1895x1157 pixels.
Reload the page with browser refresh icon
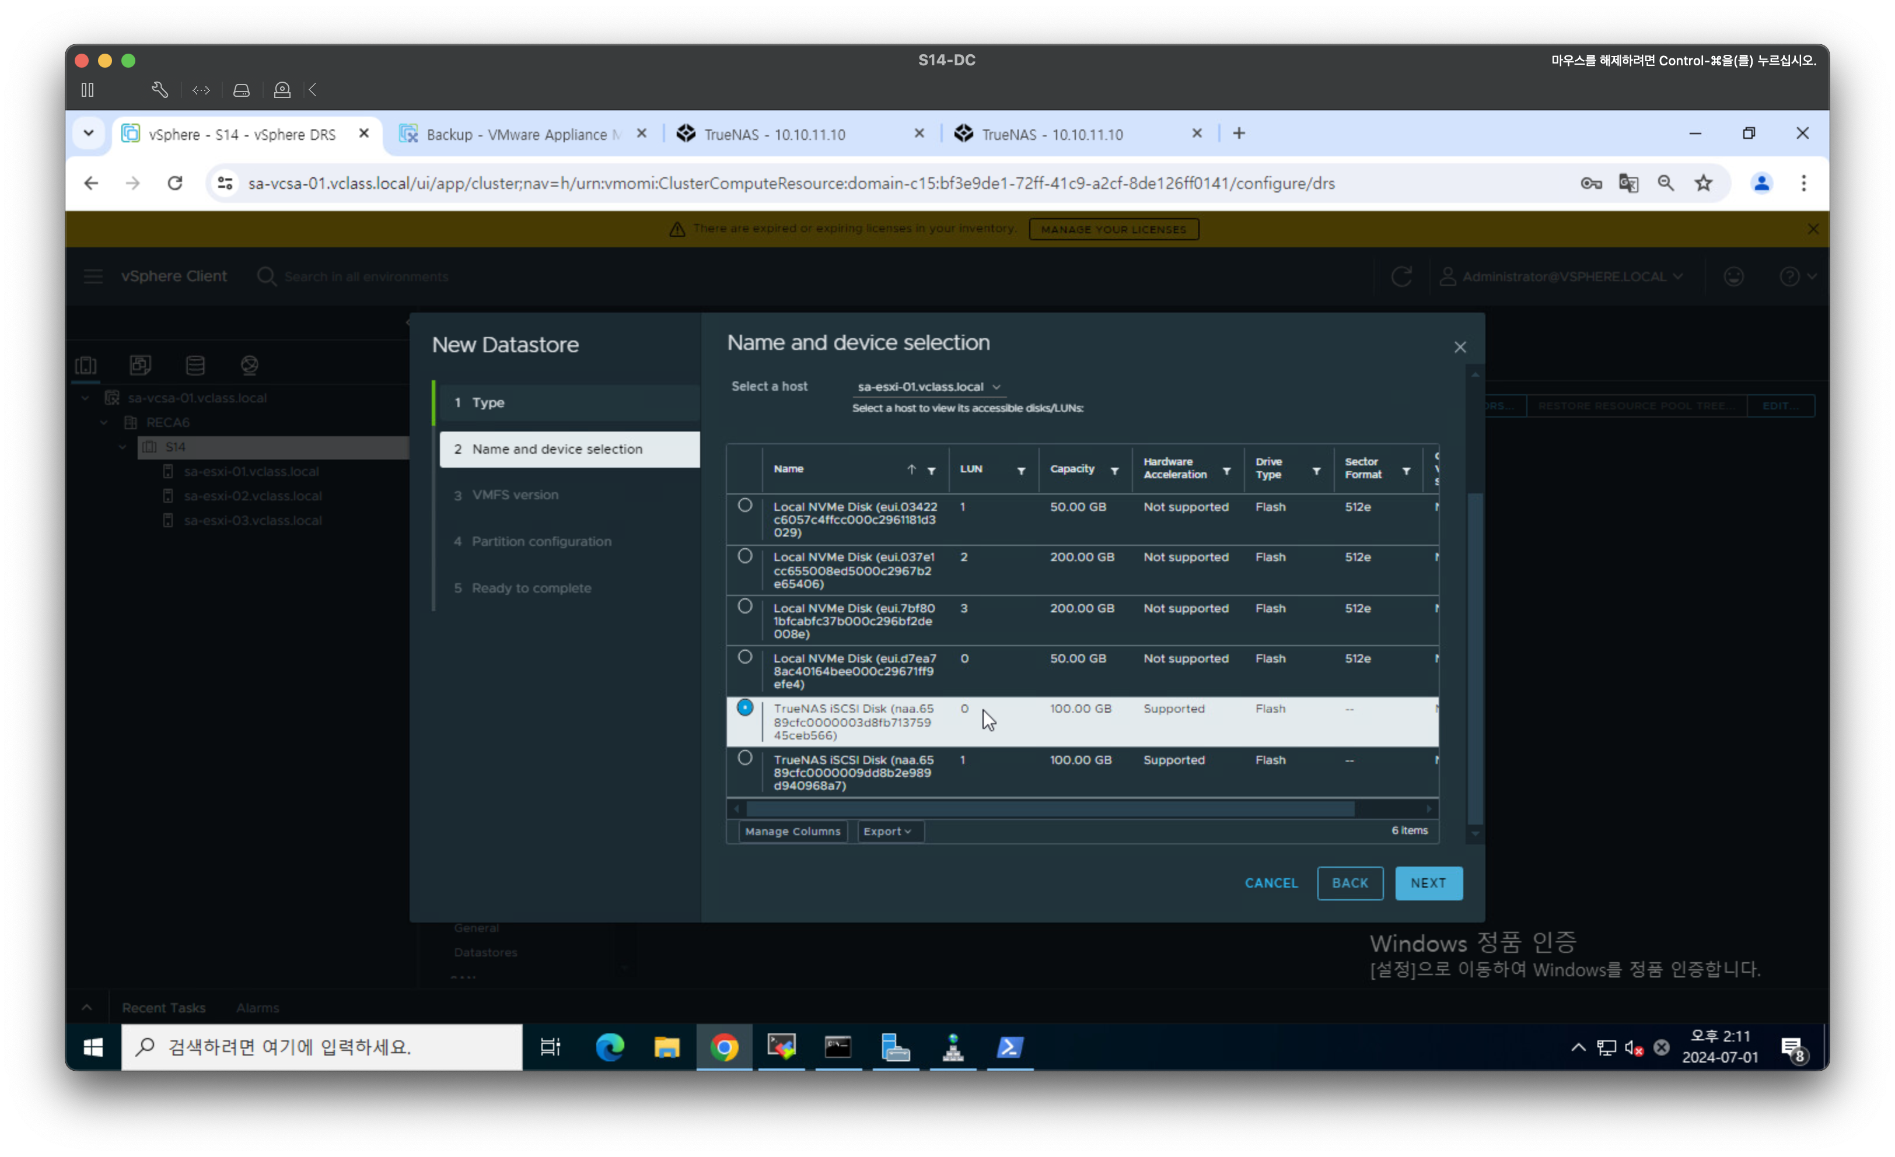174,183
